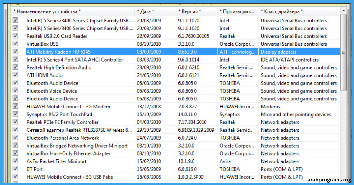The image size is (354, 185).
Task: Select Realtek USB 2.0 Card Reader entry
Action: click(57, 36)
